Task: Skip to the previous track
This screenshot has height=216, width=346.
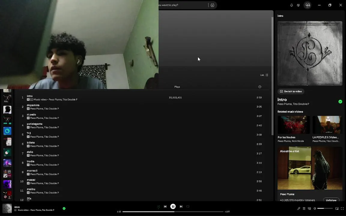Action: tap(165, 206)
